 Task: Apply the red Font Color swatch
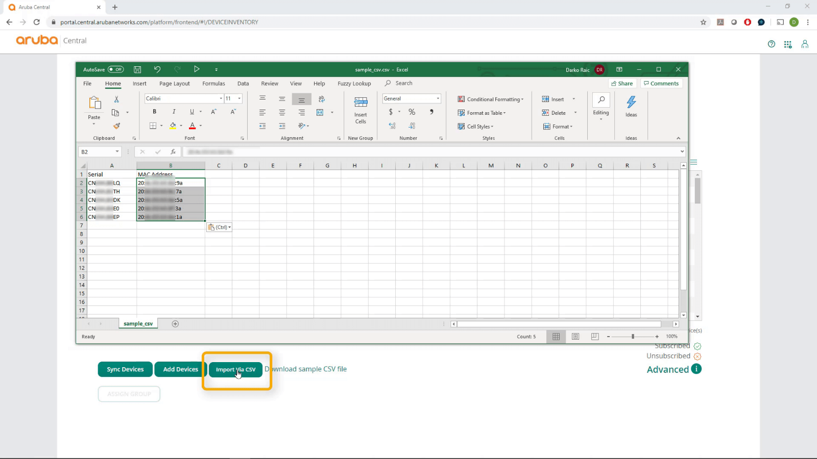tap(193, 125)
